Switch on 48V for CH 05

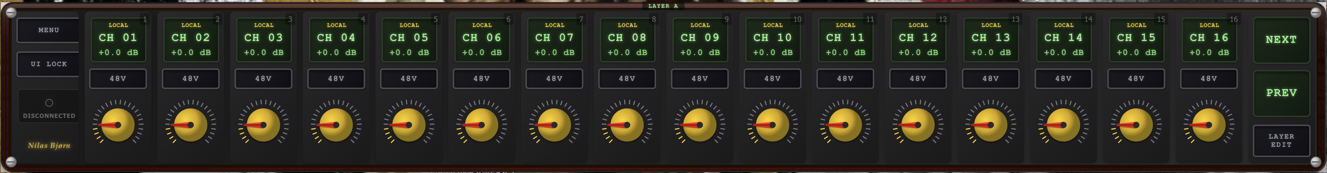pyautogui.click(x=409, y=78)
